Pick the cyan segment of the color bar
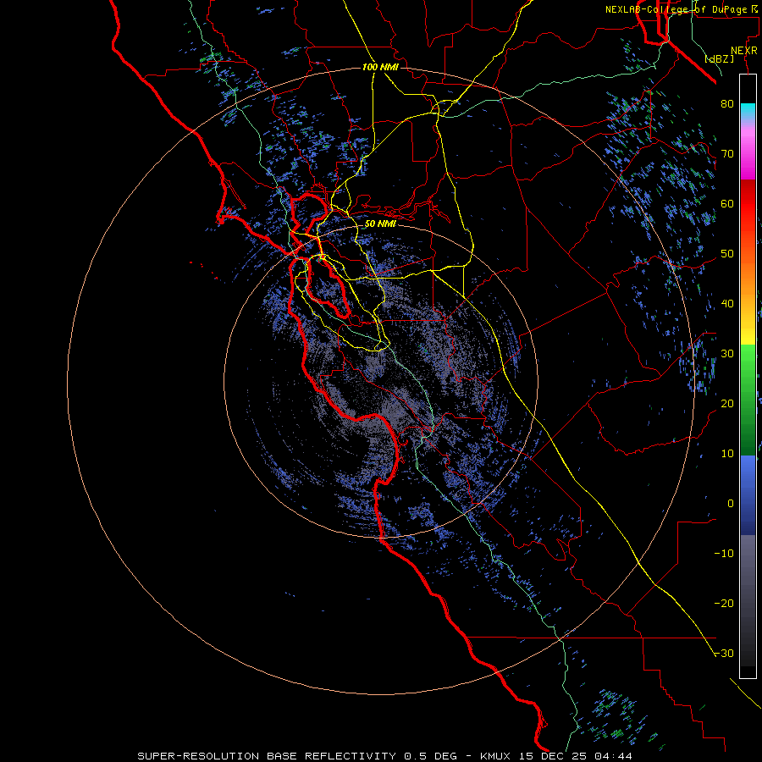The height and width of the screenshot is (762, 762). point(748,111)
